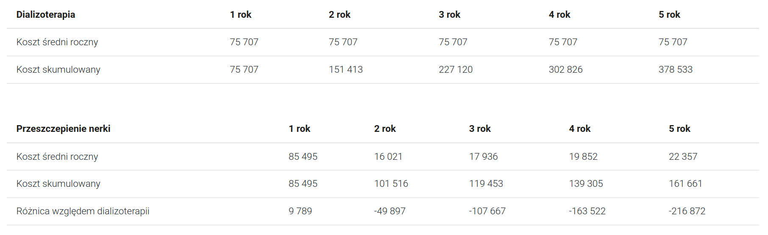Click the transplant first-year cost 85 495 average
Viewport: 768px width, 235px height.
click(x=303, y=156)
